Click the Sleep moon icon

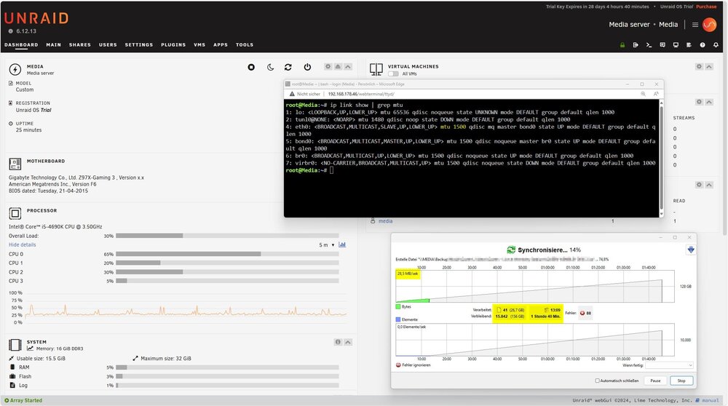coord(270,67)
